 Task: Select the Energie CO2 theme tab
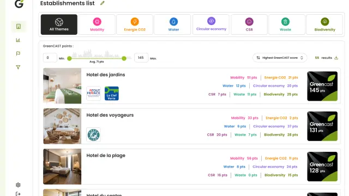[135, 24]
